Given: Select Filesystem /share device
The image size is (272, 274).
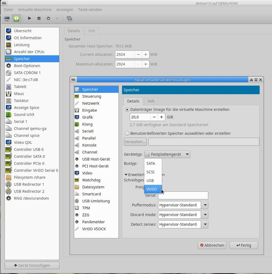Looking at the screenshot, I should click(32, 177).
